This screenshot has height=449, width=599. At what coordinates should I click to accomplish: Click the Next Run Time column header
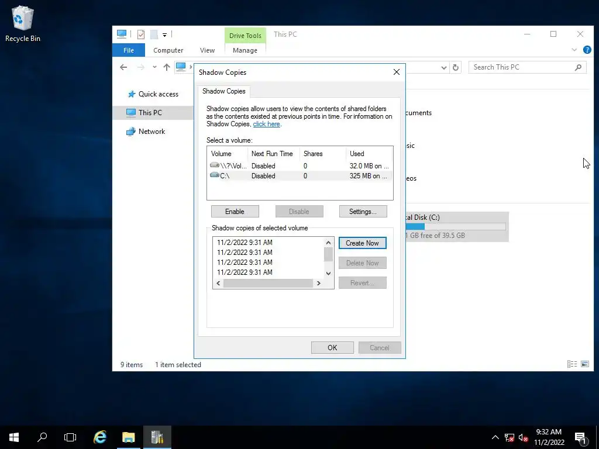pyautogui.click(x=274, y=154)
